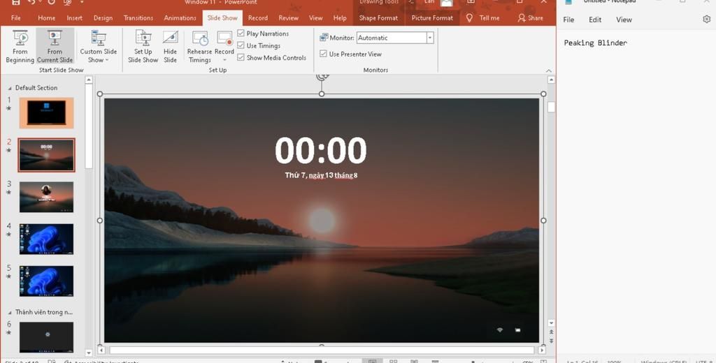Image resolution: width=716 pixels, height=363 pixels.
Task: Switch to the Review tab
Action: click(x=289, y=17)
